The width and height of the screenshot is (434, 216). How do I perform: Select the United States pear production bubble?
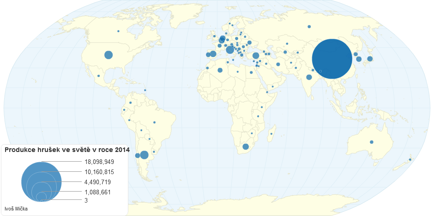point(108,55)
